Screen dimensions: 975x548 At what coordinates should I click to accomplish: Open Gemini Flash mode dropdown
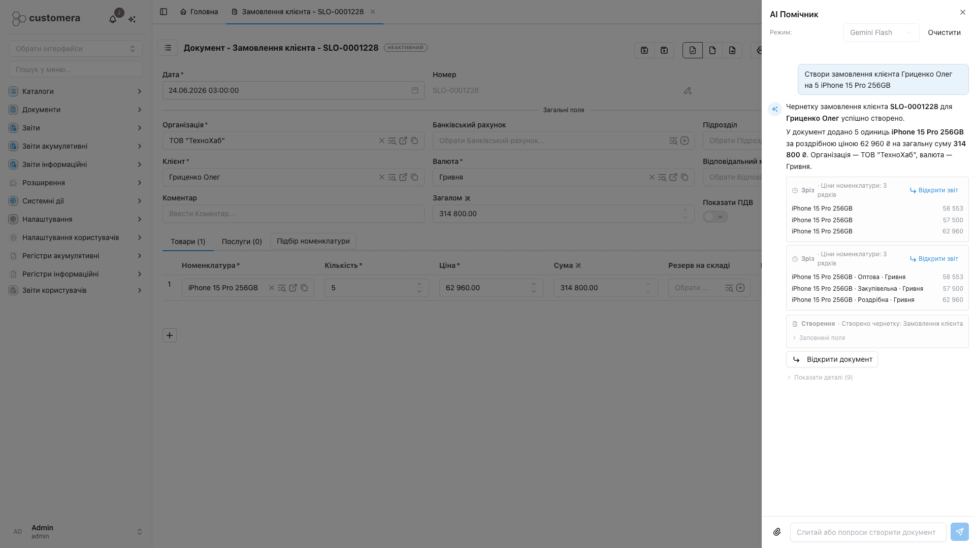tap(881, 32)
